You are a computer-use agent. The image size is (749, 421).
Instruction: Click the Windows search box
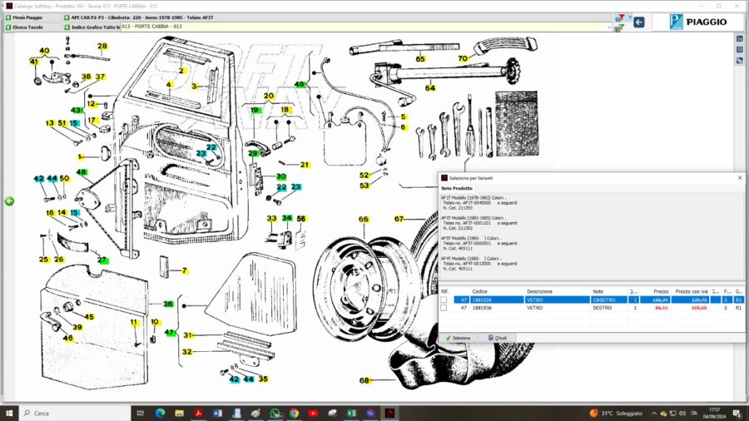pyautogui.click(x=67, y=413)
